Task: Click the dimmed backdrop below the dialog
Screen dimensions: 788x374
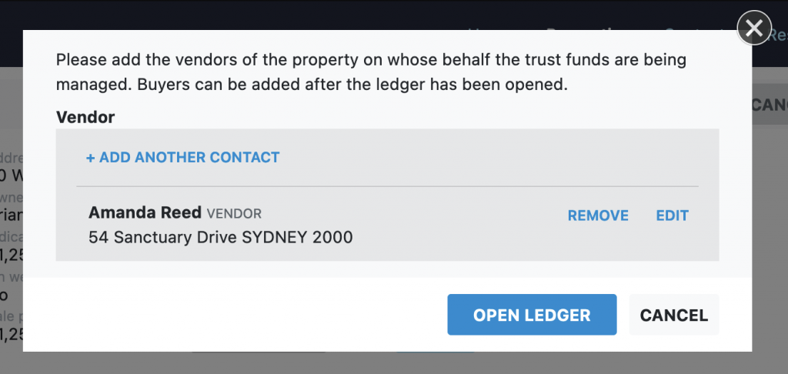Action: (385, 363)
